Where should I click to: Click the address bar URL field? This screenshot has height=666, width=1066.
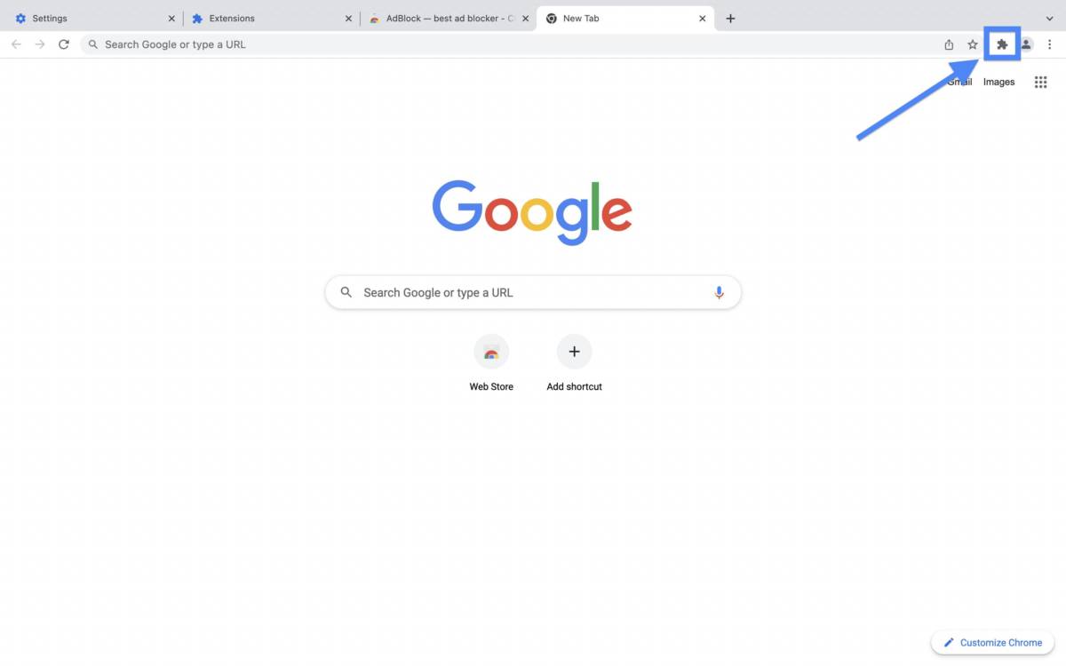pos(511,44)
